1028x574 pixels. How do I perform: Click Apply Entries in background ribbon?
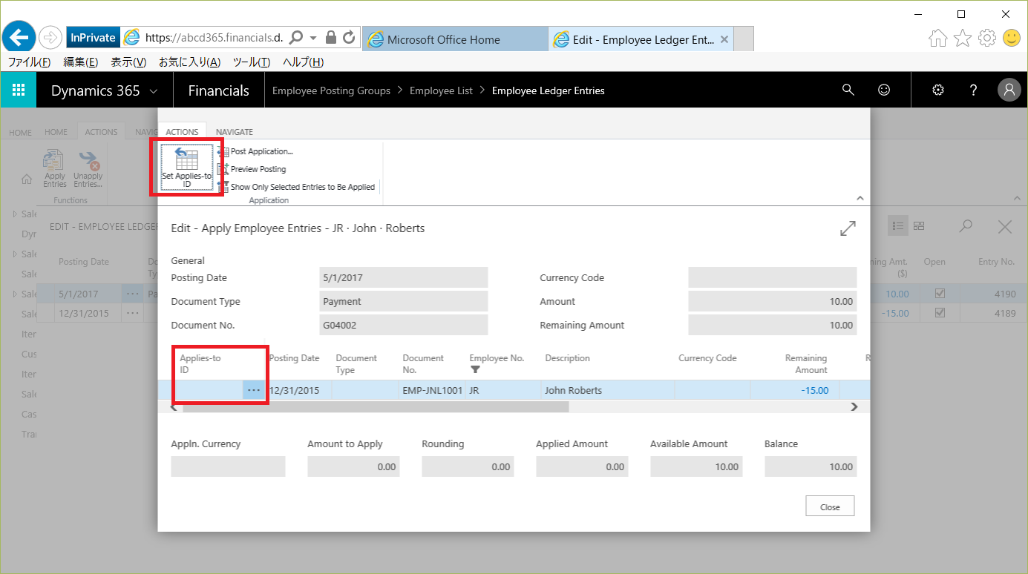click(55, 168)
